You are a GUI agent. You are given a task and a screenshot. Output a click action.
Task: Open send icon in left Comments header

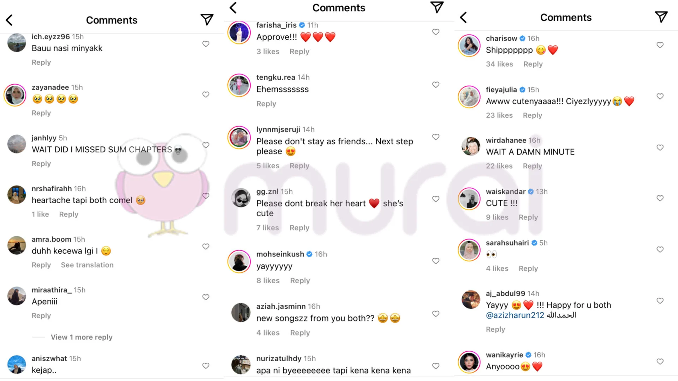(x=207, y=19)
